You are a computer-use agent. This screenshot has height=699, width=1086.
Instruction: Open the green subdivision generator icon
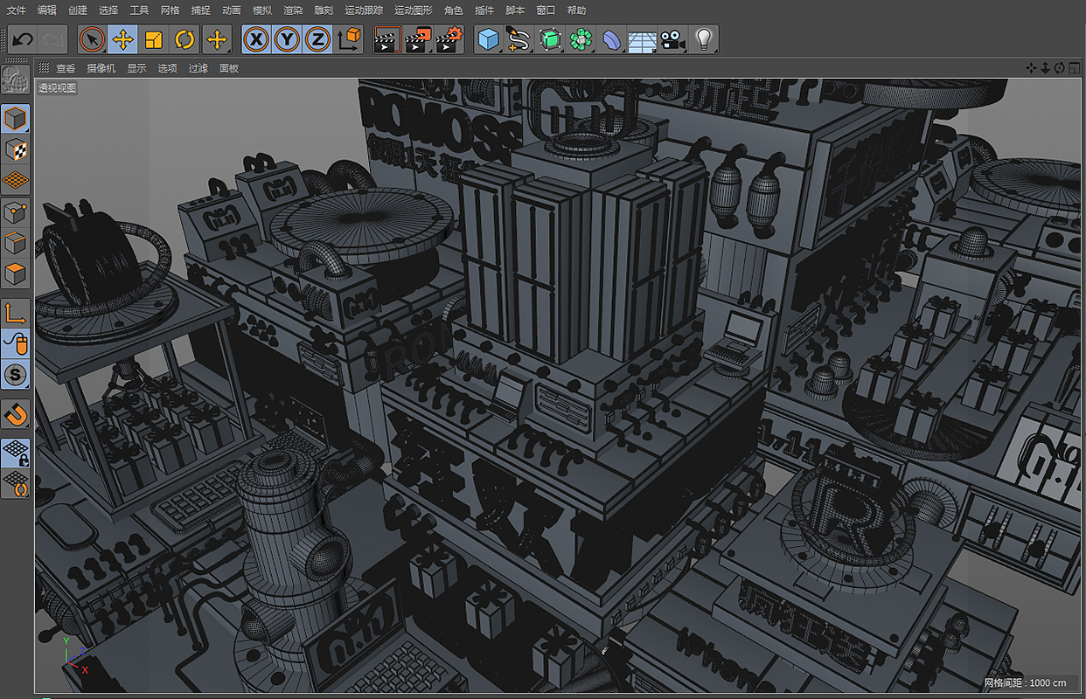tap(549, 39)
